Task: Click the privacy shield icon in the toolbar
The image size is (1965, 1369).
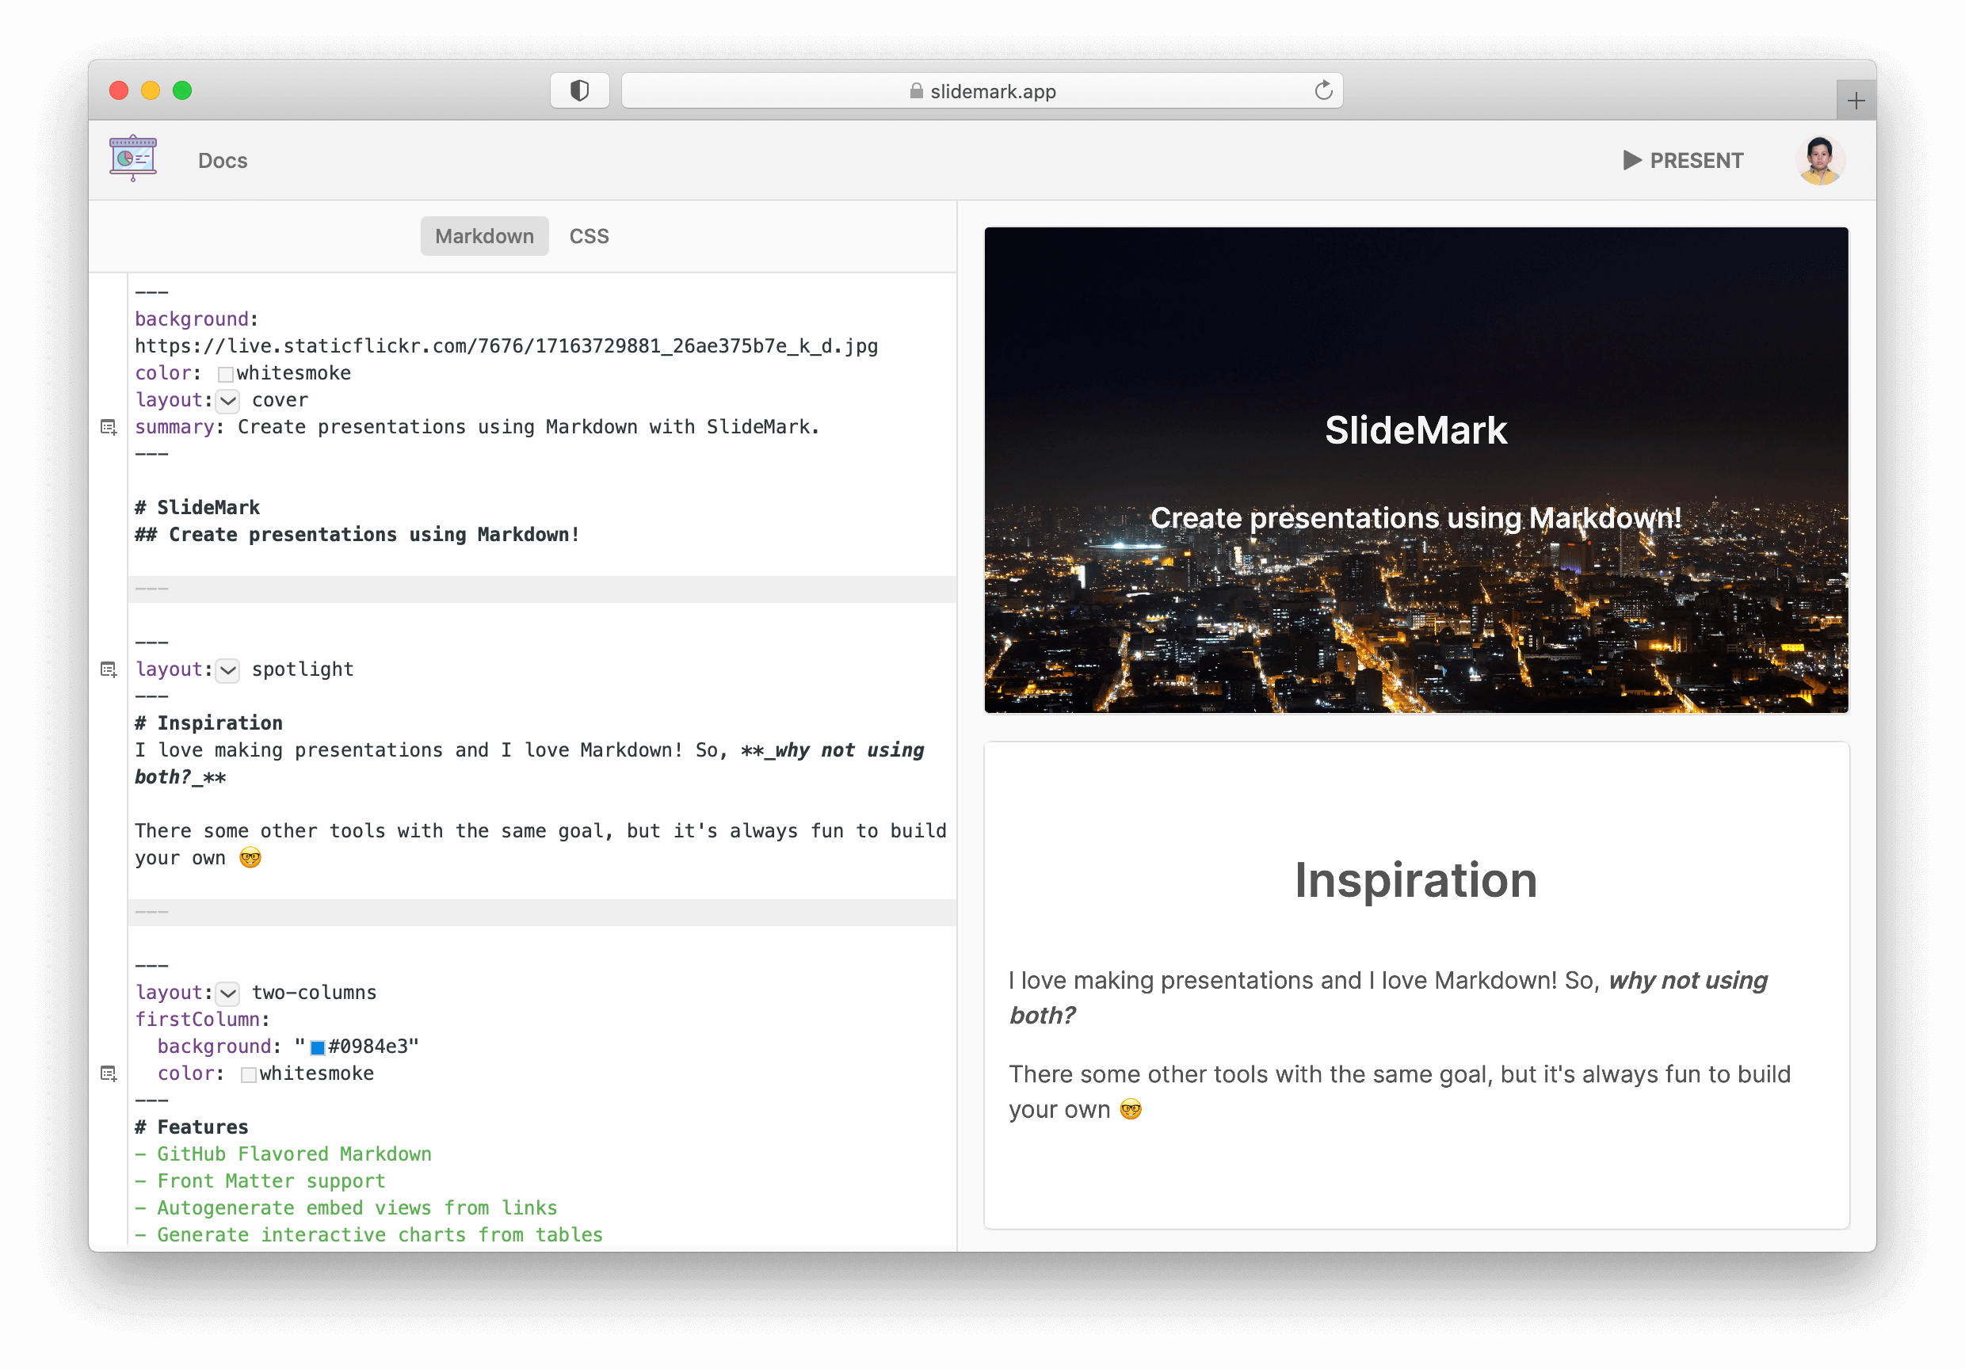Action: click(579, 90)
